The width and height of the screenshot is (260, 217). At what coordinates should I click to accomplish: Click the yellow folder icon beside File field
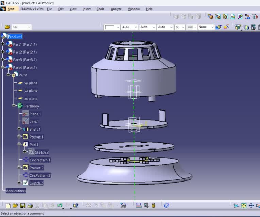pyautogui.click(x=7, y=27)
